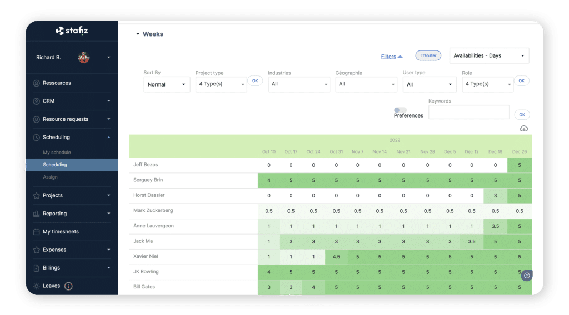Open Richard B. profile avatar
This screenshot has height=315, width=569.
tap(84, 57)
